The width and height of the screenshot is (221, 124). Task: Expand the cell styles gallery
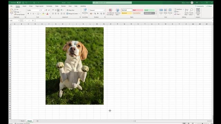(156, 14)
